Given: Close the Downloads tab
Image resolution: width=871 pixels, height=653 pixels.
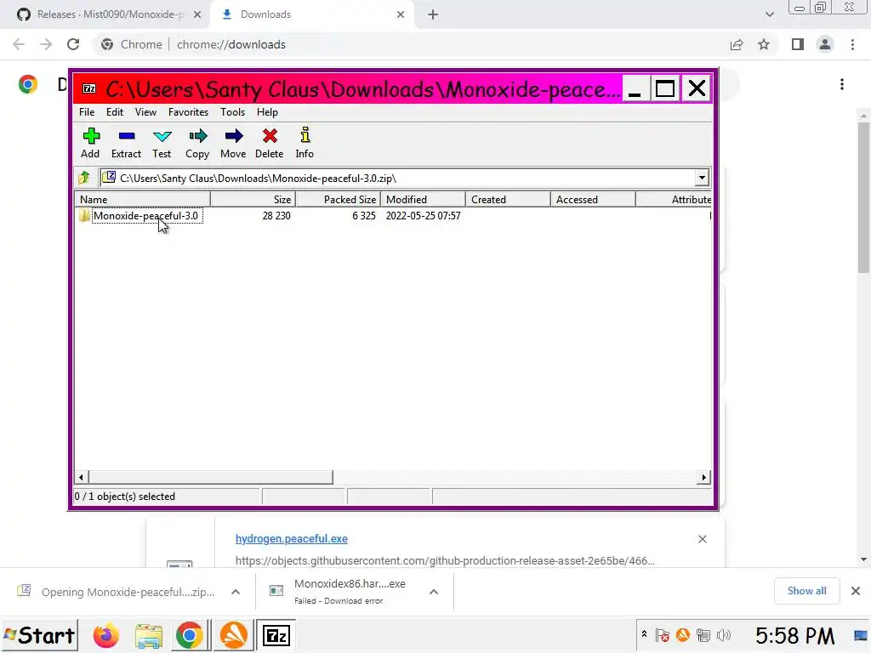Looking at the screenshot, I should [401, 15].
